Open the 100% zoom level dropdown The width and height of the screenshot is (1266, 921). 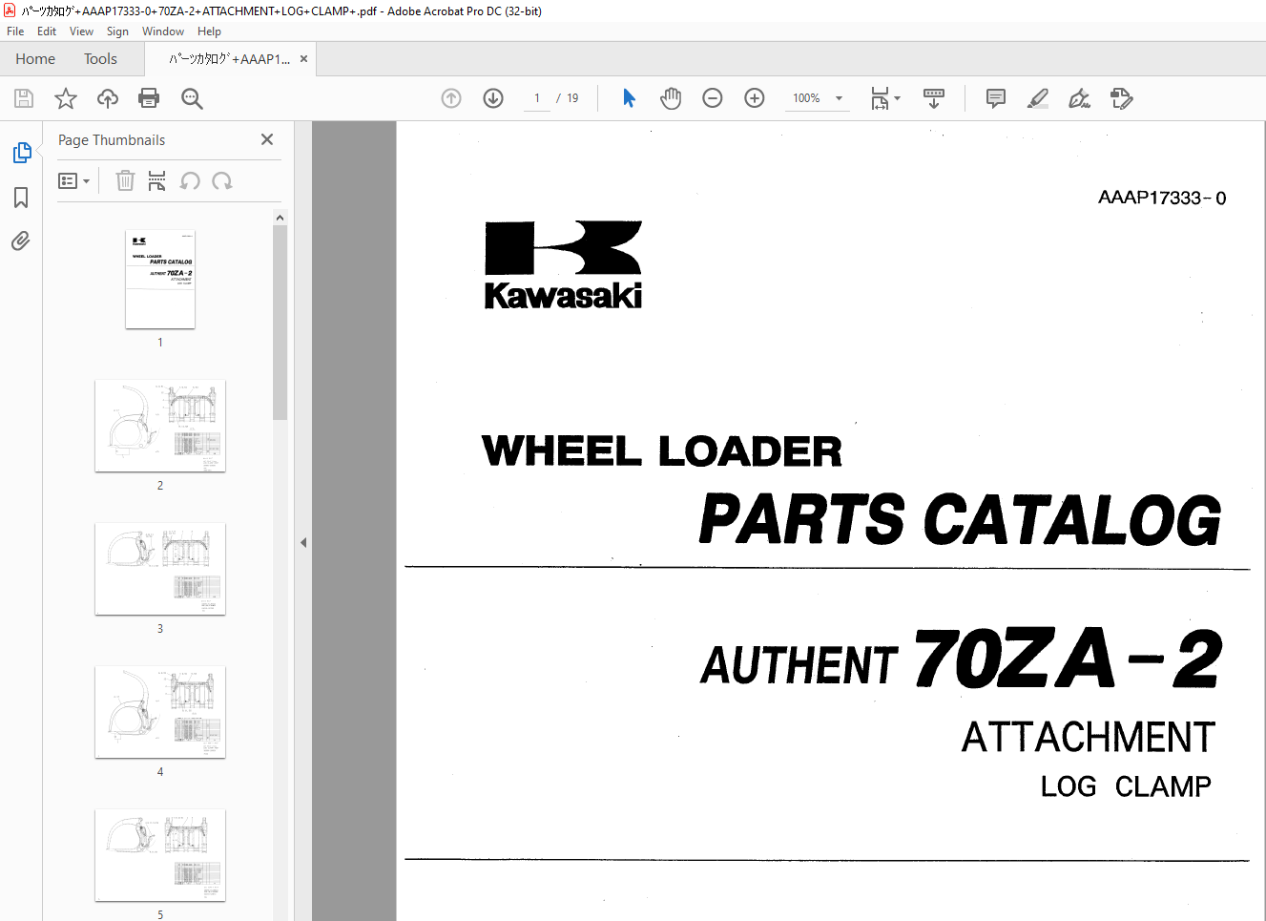[818, 98]
